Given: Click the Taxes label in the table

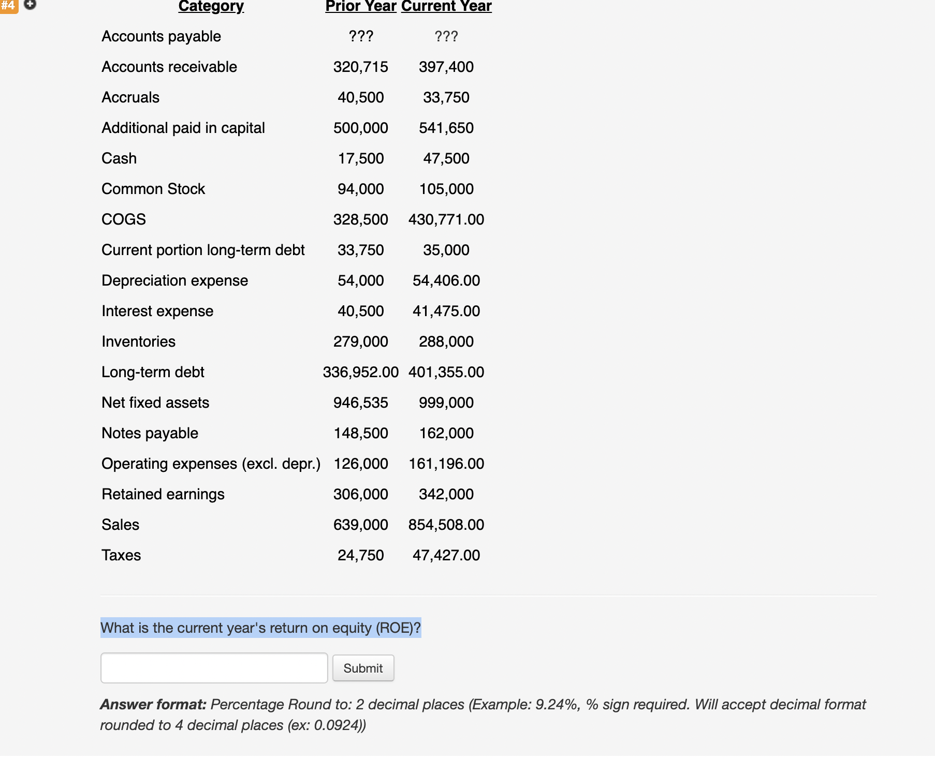Looking at the screenshot, I should pos(121,555).
